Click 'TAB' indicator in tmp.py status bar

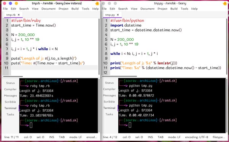(161, 137)
